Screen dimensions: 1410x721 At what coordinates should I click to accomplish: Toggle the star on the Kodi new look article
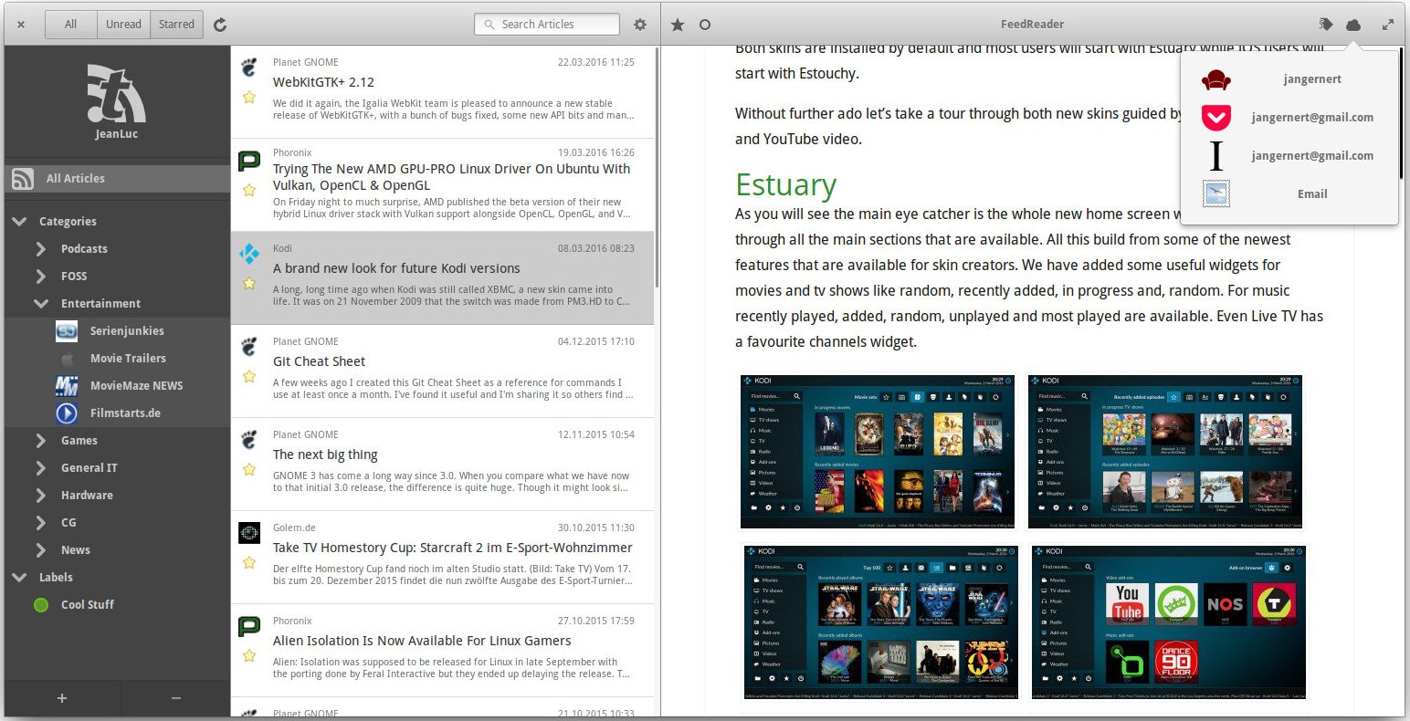[248, 283]
